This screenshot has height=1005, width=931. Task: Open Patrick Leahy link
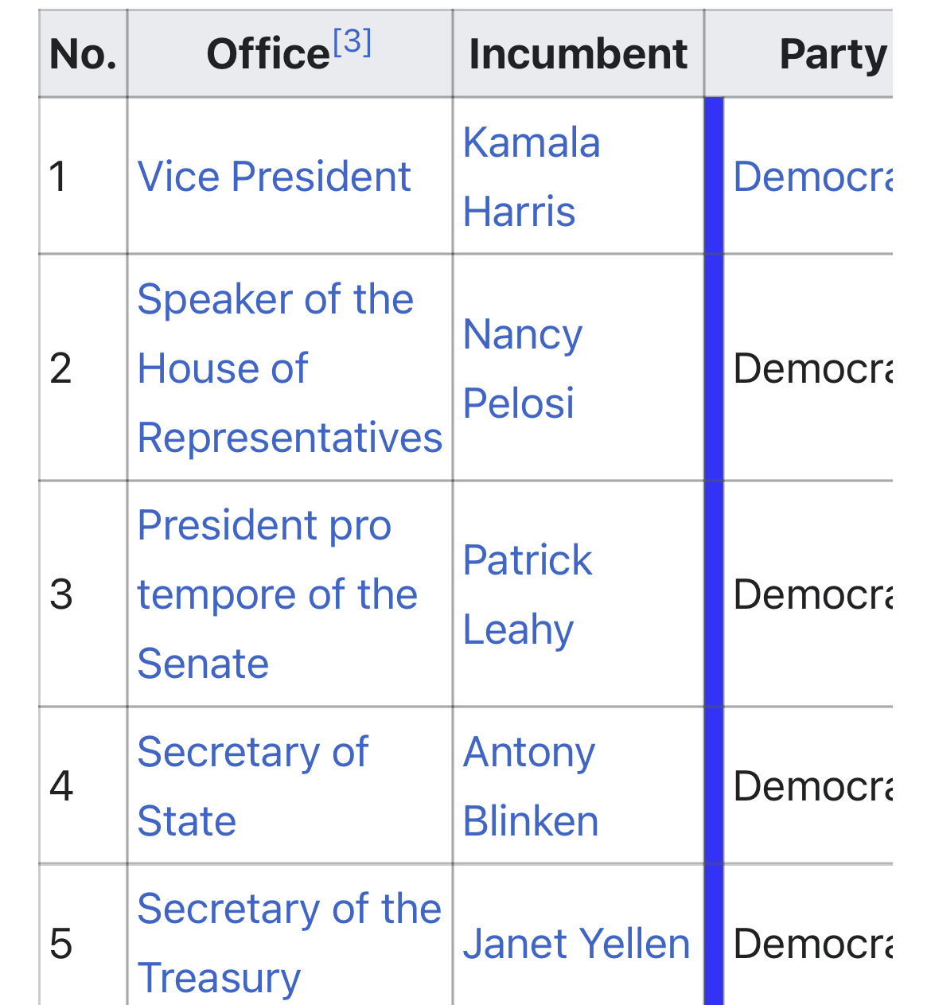[x=528, y=594]
